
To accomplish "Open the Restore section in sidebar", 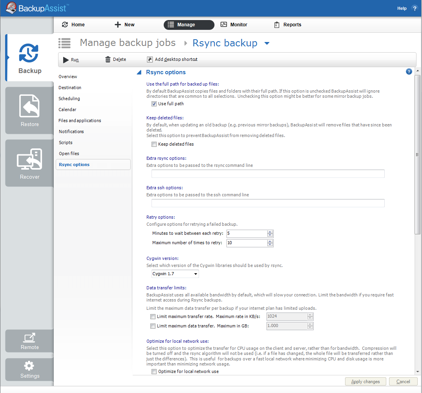I will click(29, 110).
